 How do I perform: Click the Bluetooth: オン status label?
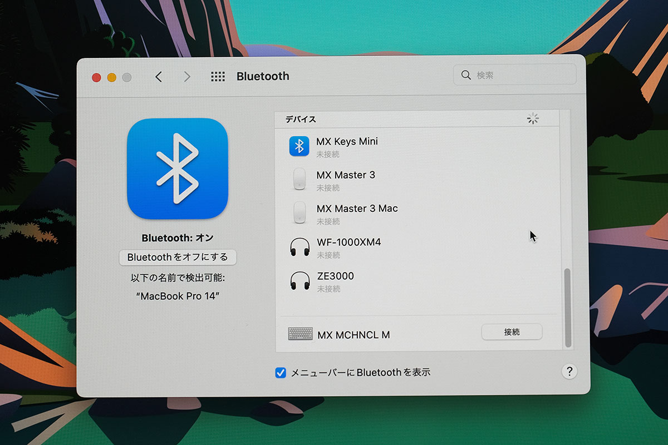(x=178, y=238)
